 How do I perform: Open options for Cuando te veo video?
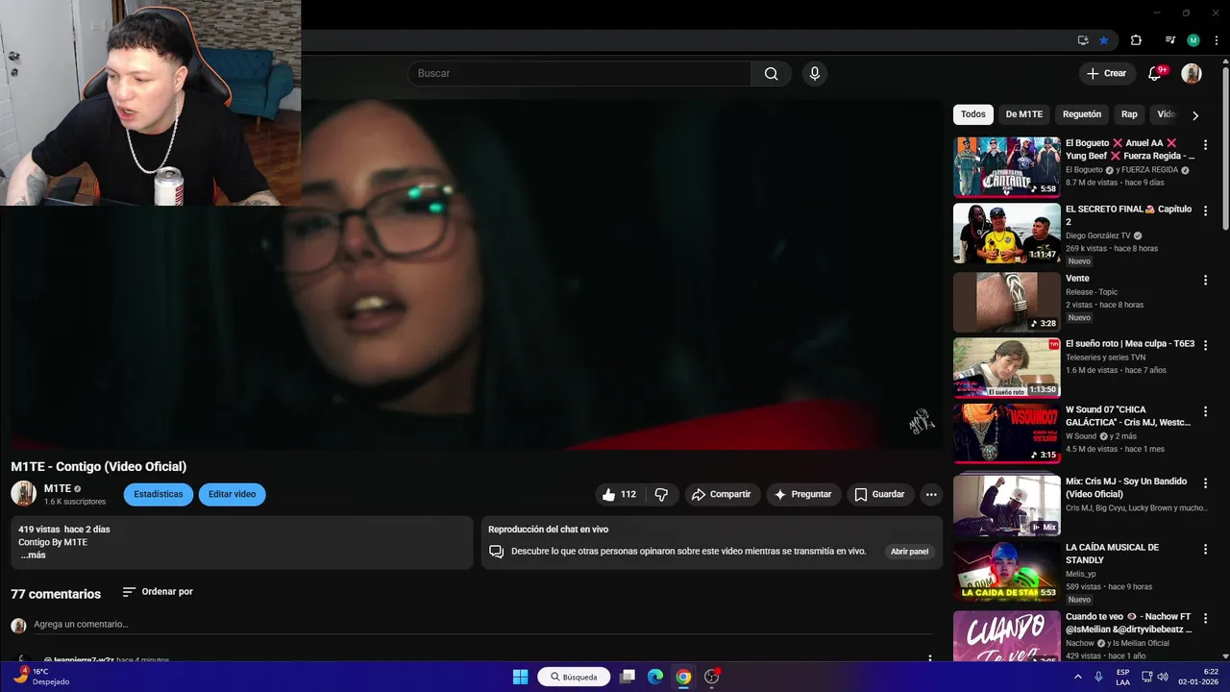pyautogui.click(x=1205, y=619)
